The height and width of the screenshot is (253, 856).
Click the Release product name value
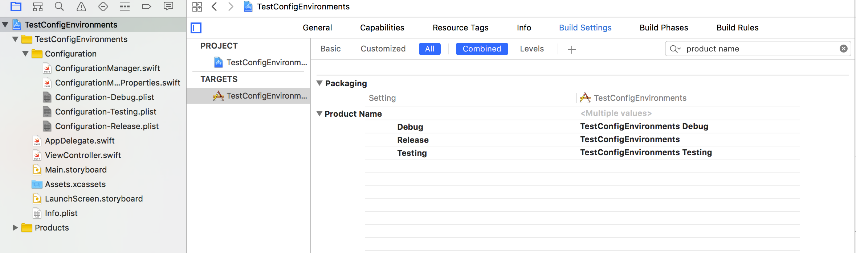click(630, 139)
